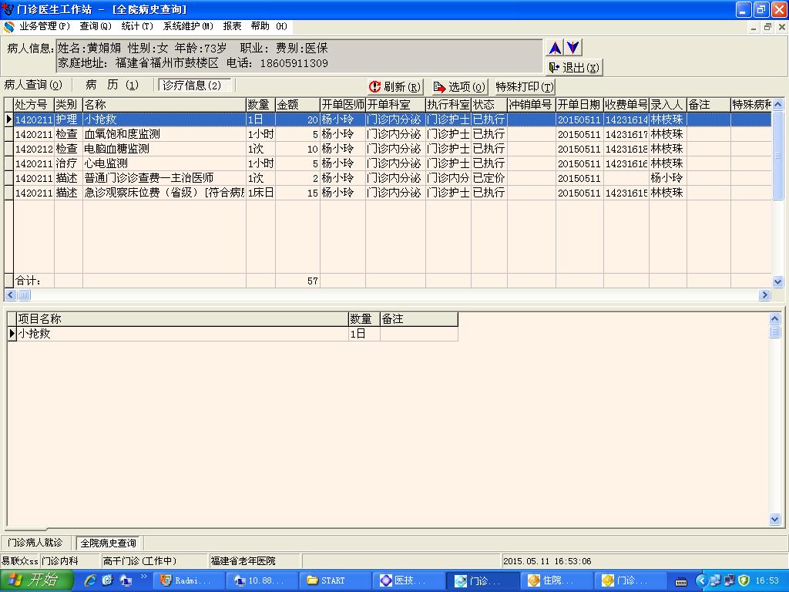
Task: Click the 刷新(R) refresh button
Action: coord(395,87)
